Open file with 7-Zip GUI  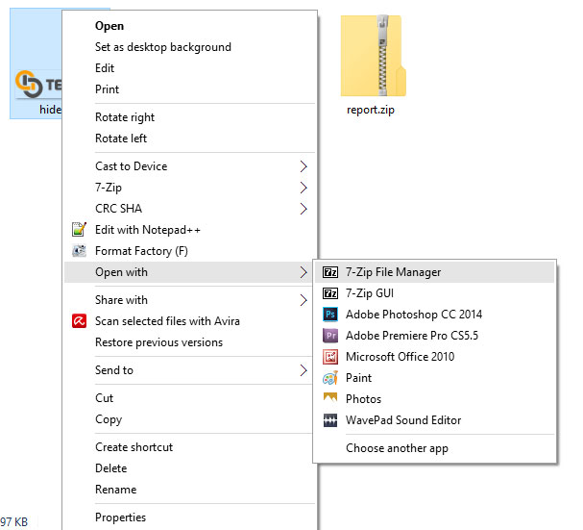(435, 293)
